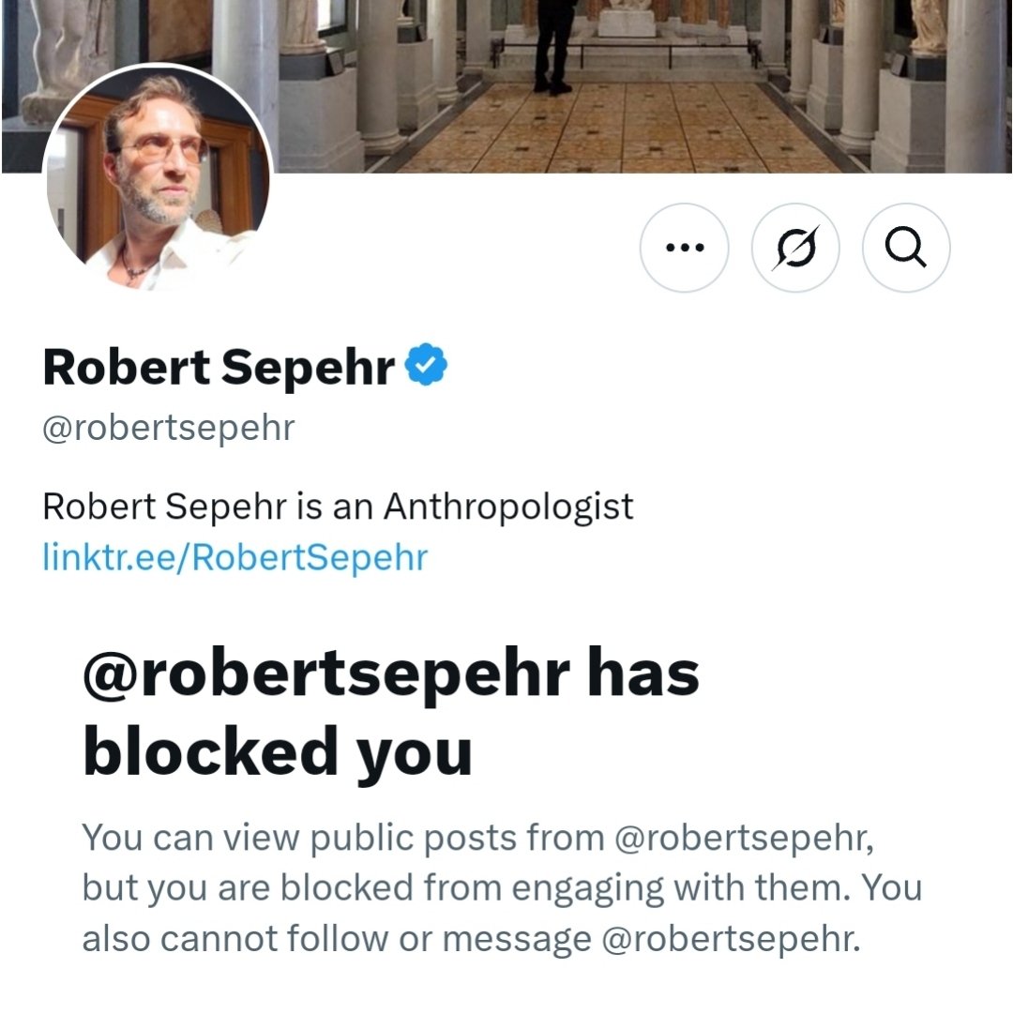Open Robert Sepehr's profile avatar photo
Viewport: 1013px width, 1029px height.
(x=158, y=178)
